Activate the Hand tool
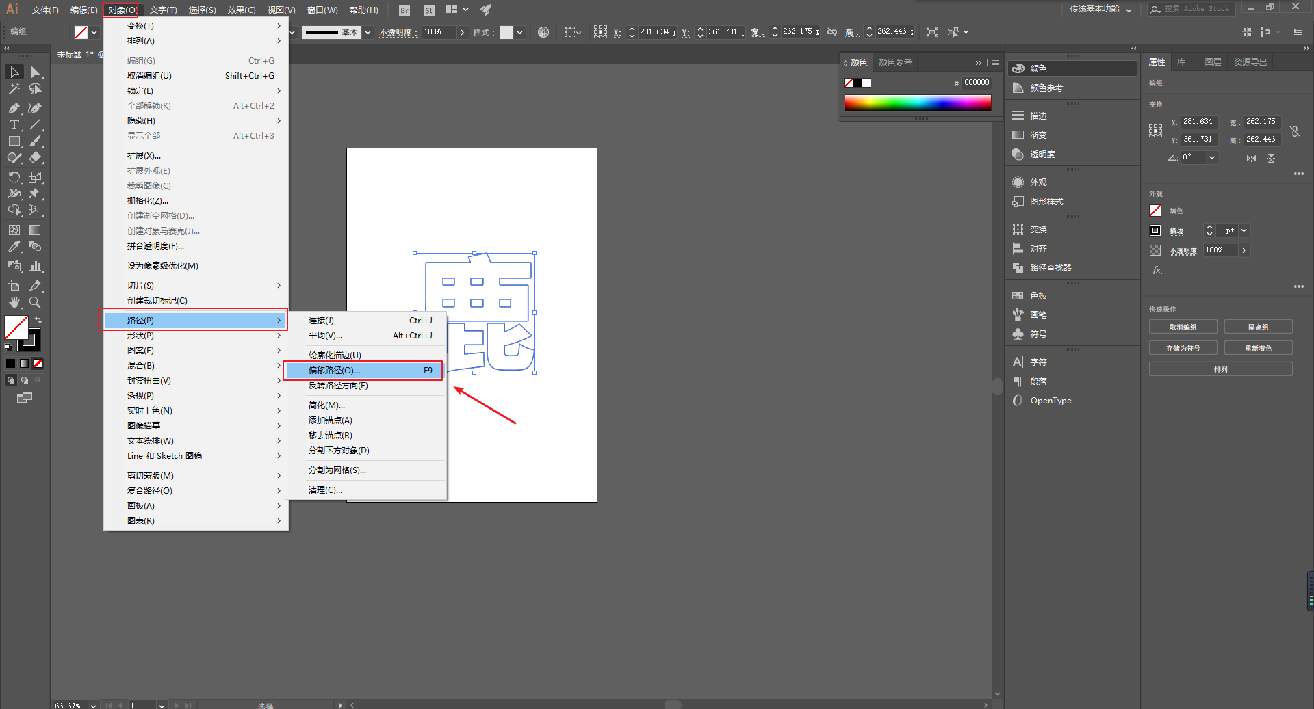The height and width of the screenshot is (709, 1314). [x=14, y=302]
